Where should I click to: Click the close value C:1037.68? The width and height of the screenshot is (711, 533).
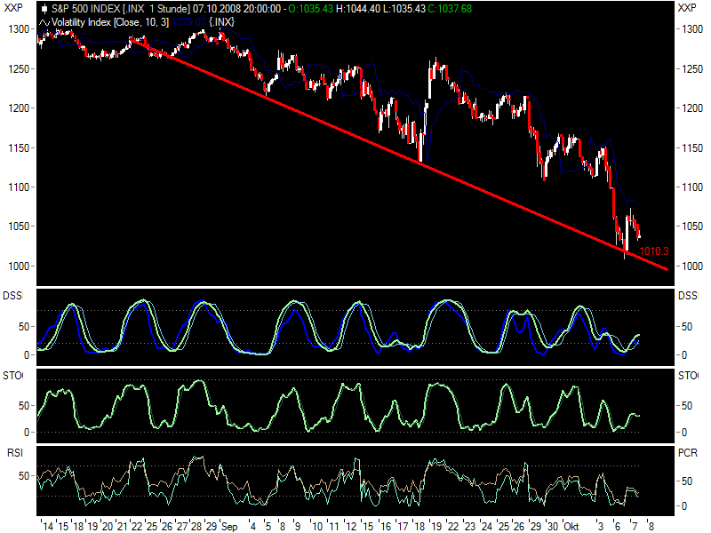[x=450, y=9]
